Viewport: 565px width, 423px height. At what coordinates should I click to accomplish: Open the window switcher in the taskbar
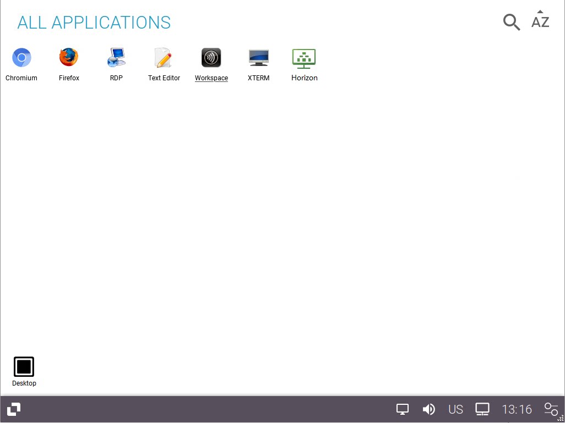point(14,409)
